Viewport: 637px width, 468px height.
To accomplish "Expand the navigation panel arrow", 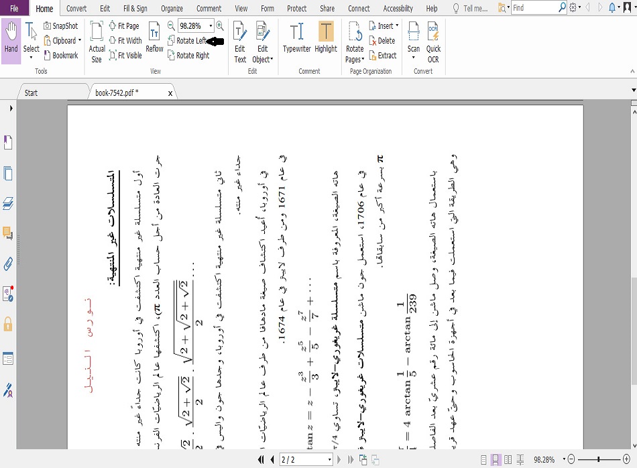I will (x=11, y=108).
